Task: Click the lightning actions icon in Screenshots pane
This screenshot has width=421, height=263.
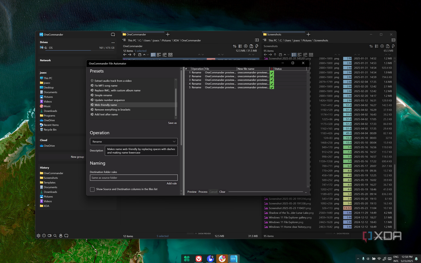Action: tap(393, 46)
